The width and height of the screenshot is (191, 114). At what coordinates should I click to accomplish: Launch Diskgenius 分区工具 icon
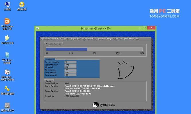[x=7, y=24]
